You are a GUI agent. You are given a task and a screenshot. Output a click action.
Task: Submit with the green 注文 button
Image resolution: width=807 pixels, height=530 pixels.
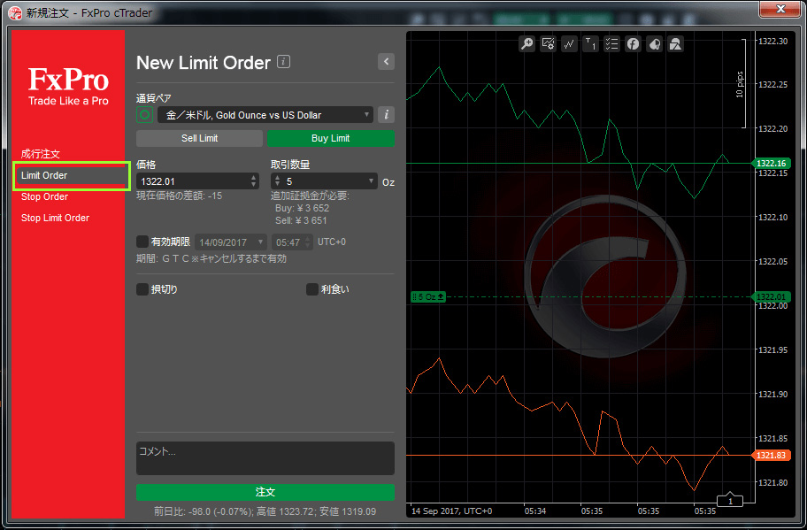click(x=265, y=492)
